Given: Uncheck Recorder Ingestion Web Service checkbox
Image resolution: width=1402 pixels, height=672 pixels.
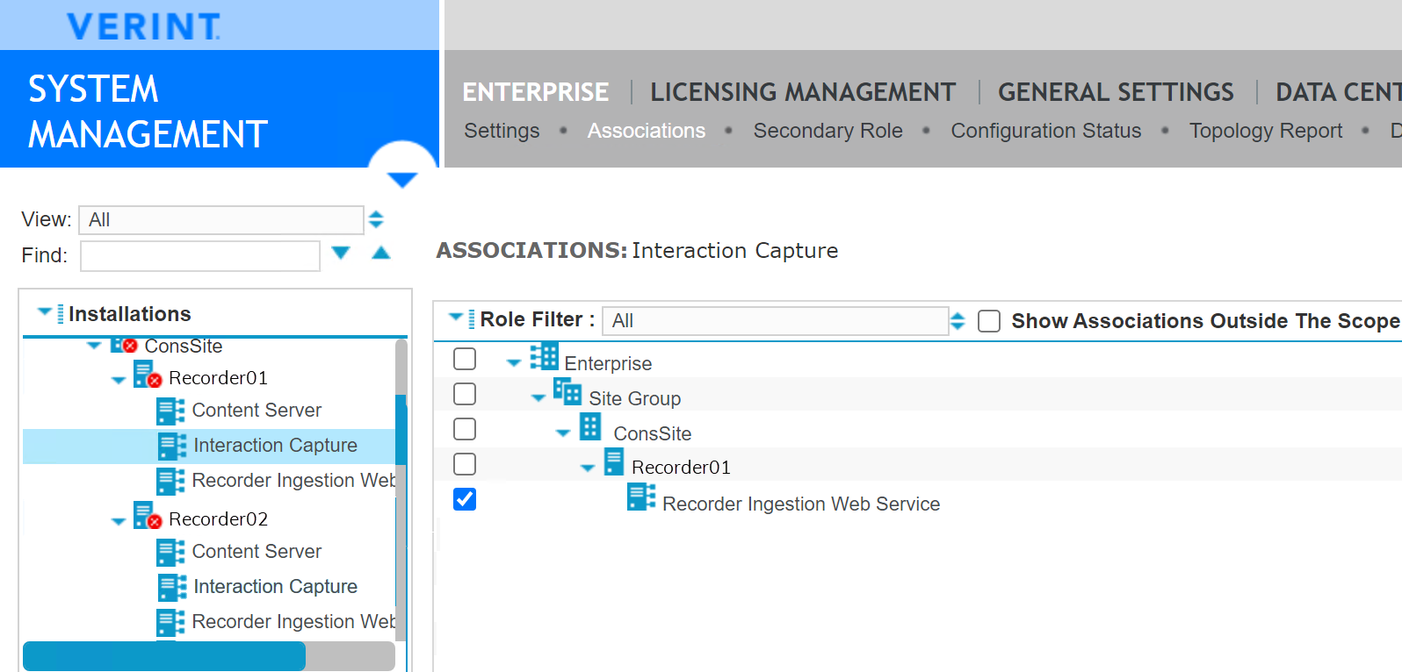Looking at the screenshot, I should [x=465, y=499].
